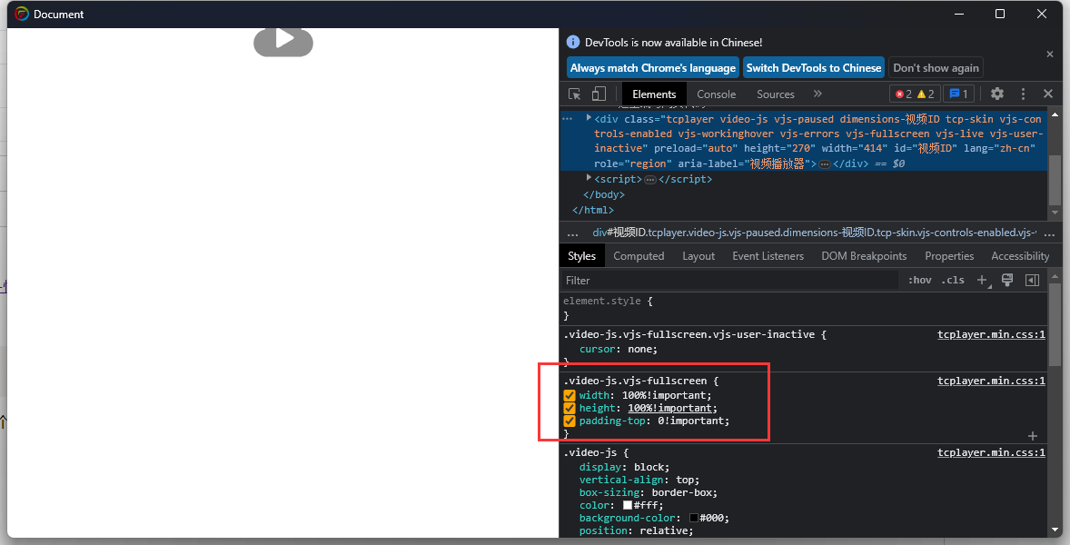Toggle the .cls element classes panel

coord(953,281)
